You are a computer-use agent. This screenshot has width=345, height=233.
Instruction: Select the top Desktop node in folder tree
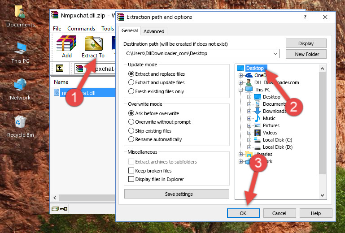(255, 68)
